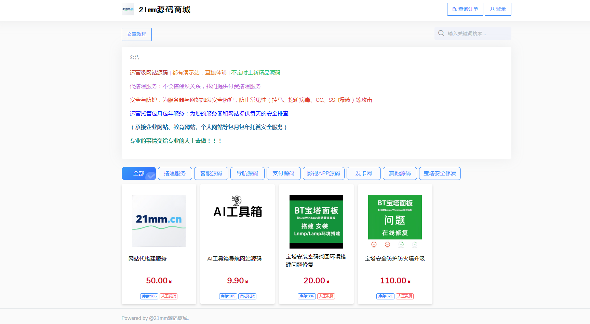Open the 21mm.cn product thumbnail
The image size is (590, 324).
tap(159, 221)
